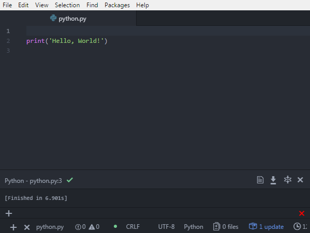This screenshot has width=310, height=233.
Task: Open the output log document icon
Action: tap(260, 180)
